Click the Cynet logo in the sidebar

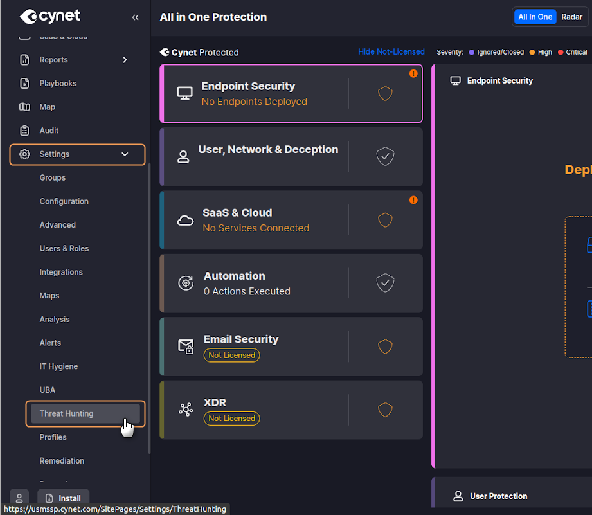click(x=49, y=16)
